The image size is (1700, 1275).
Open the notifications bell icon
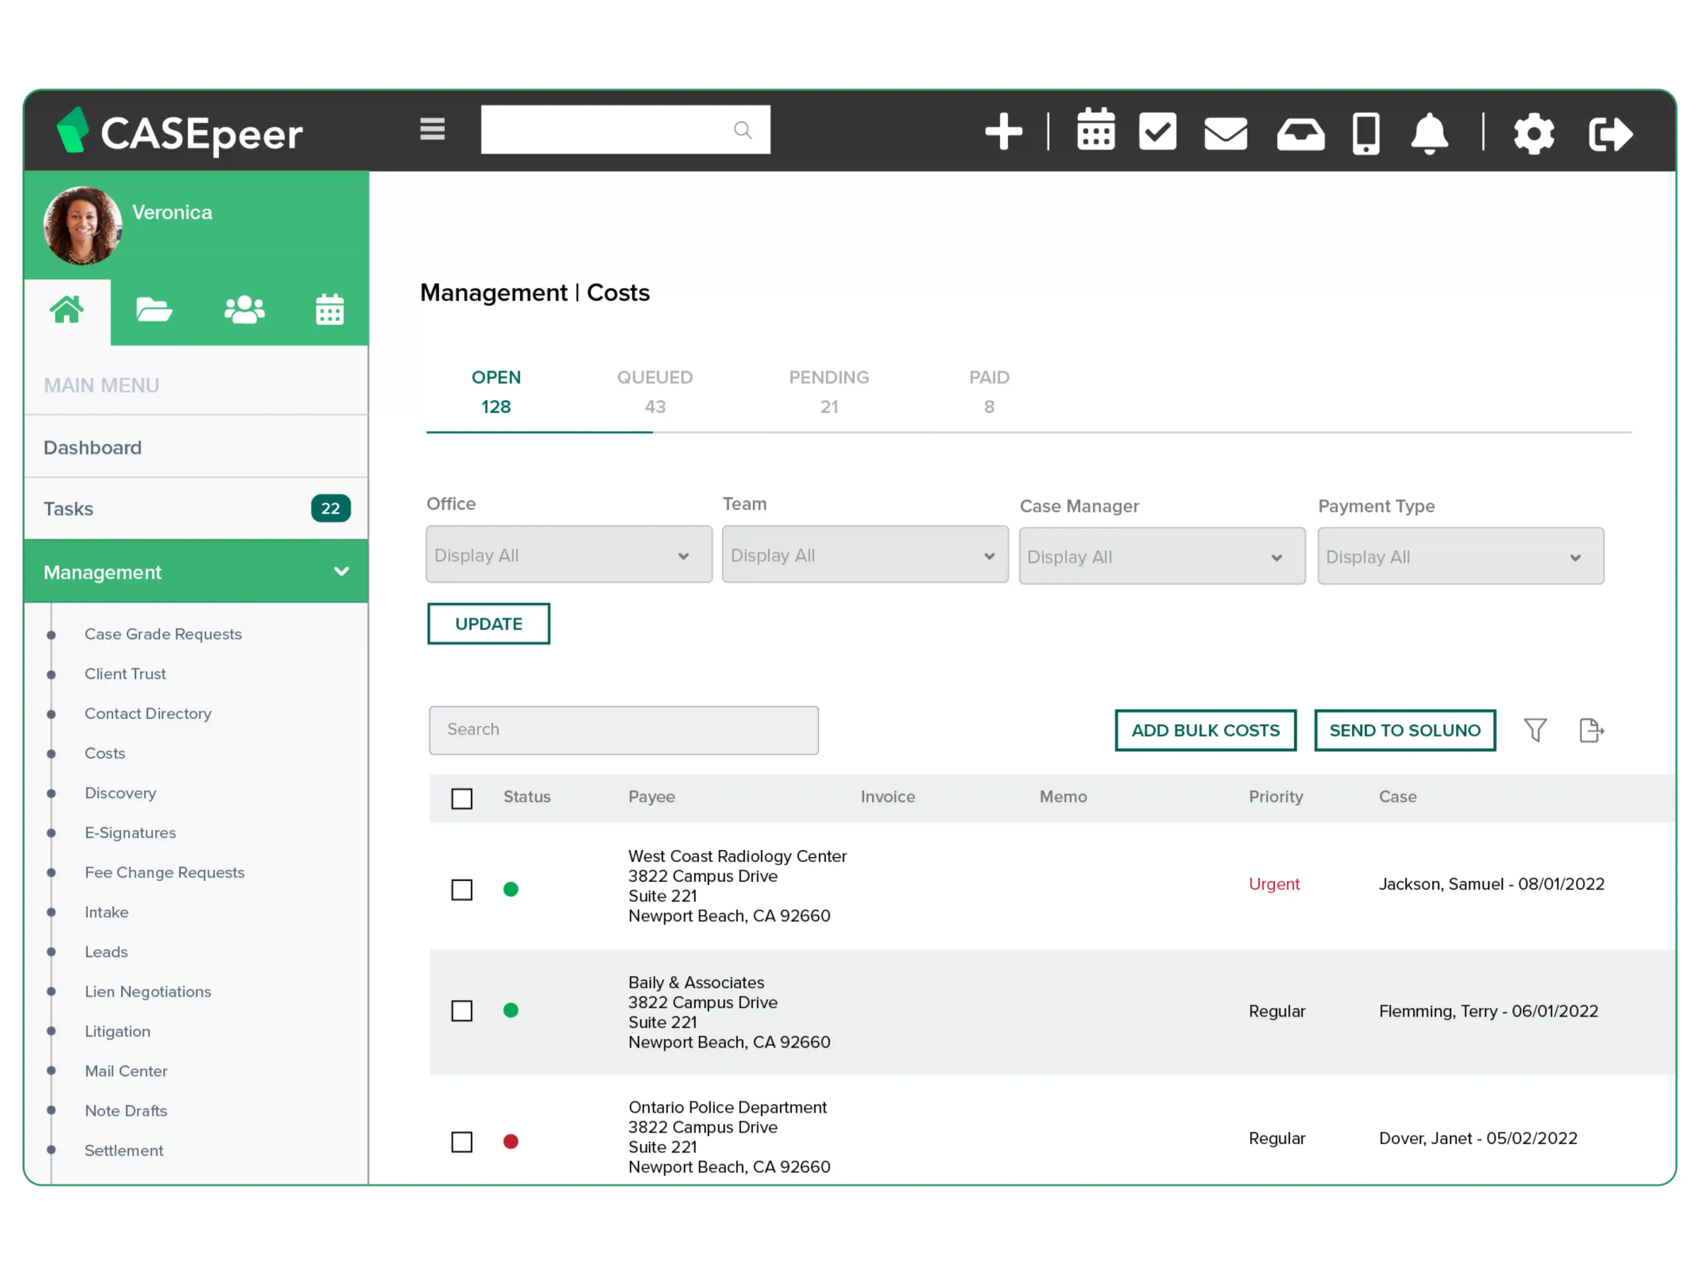(x=1428, y=132)
